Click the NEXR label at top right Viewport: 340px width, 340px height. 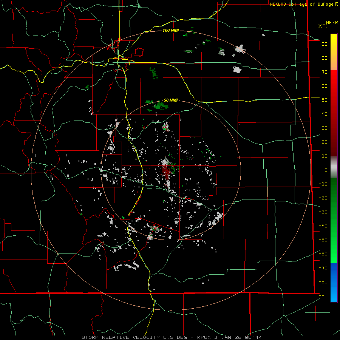(x=332, y=23)
